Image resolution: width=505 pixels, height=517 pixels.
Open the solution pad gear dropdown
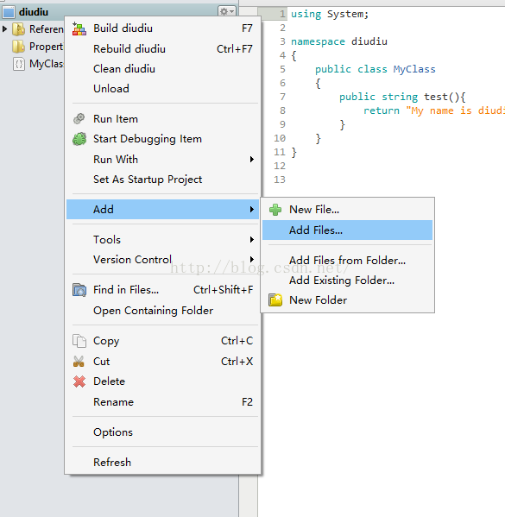[227, 11]
